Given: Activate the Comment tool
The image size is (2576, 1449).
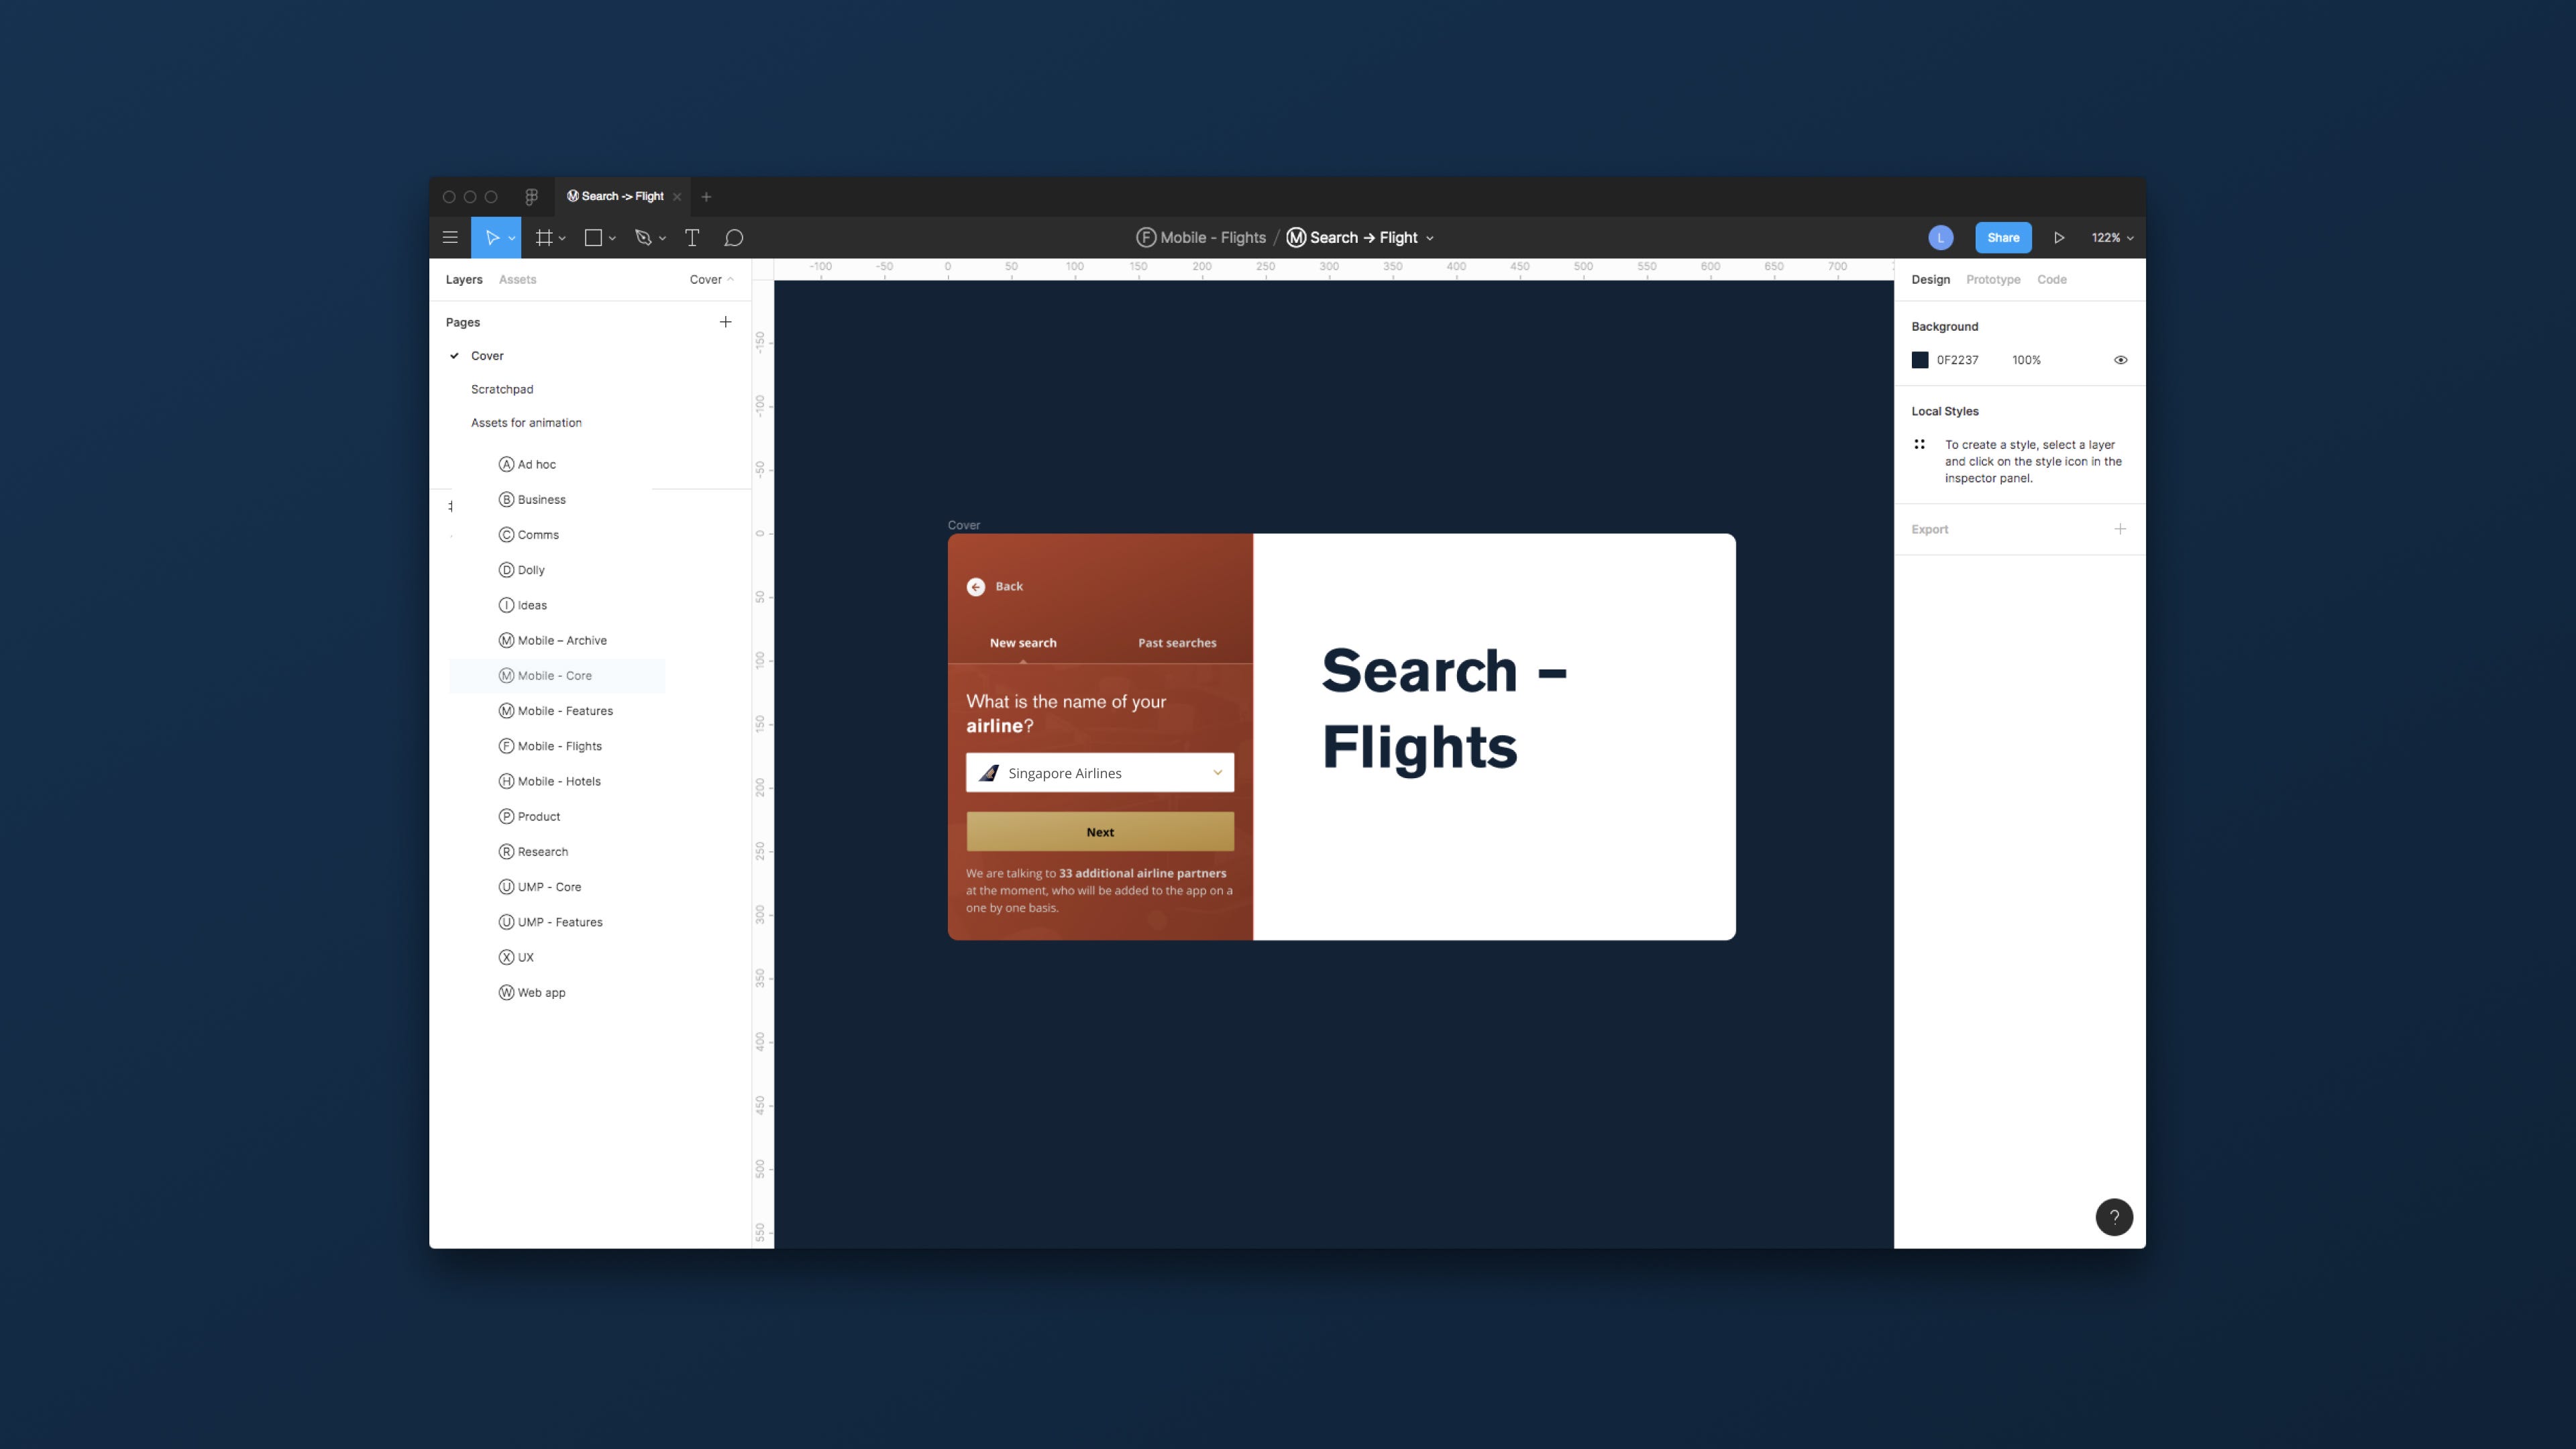Looking at the screenshot, I should coord(734,238).
